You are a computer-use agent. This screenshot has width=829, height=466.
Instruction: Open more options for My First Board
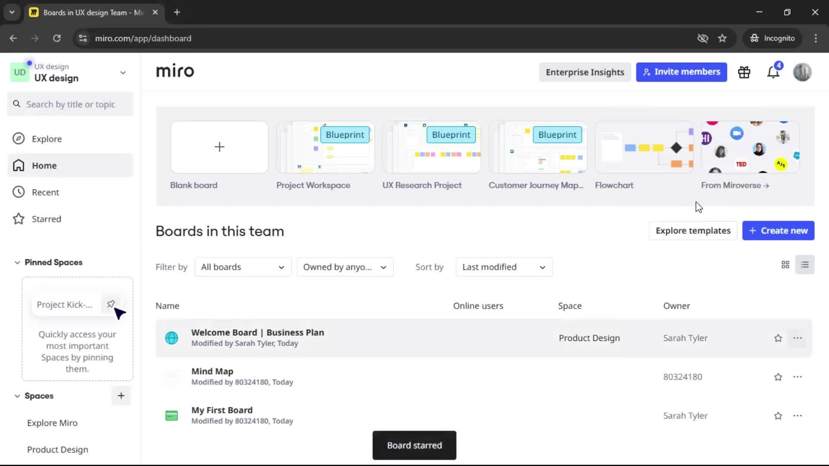coord(797,416)
